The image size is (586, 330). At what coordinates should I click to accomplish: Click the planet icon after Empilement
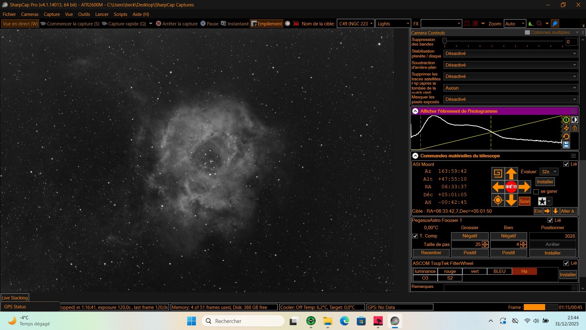287,24
